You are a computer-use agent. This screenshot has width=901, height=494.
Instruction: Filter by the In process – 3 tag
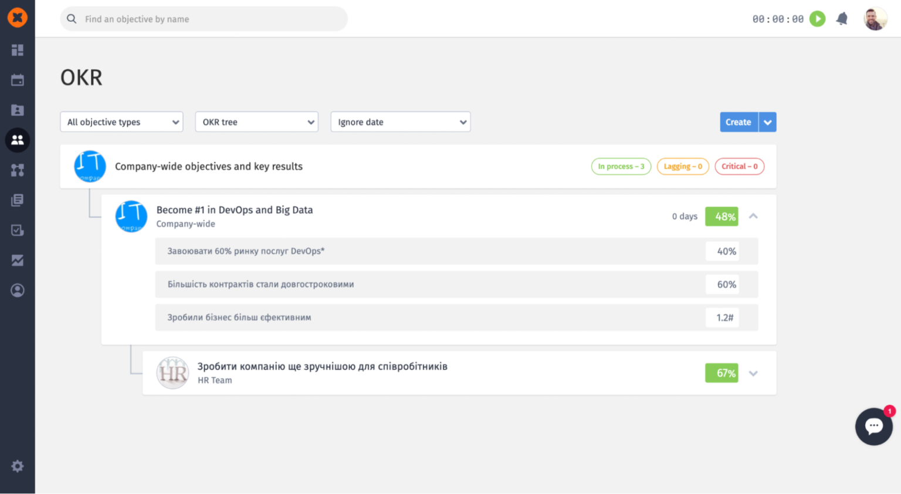click(621, 166)
